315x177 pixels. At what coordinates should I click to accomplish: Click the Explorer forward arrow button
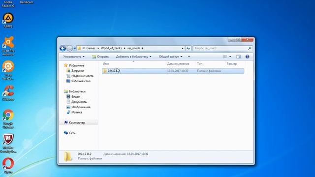coord(69,48)
